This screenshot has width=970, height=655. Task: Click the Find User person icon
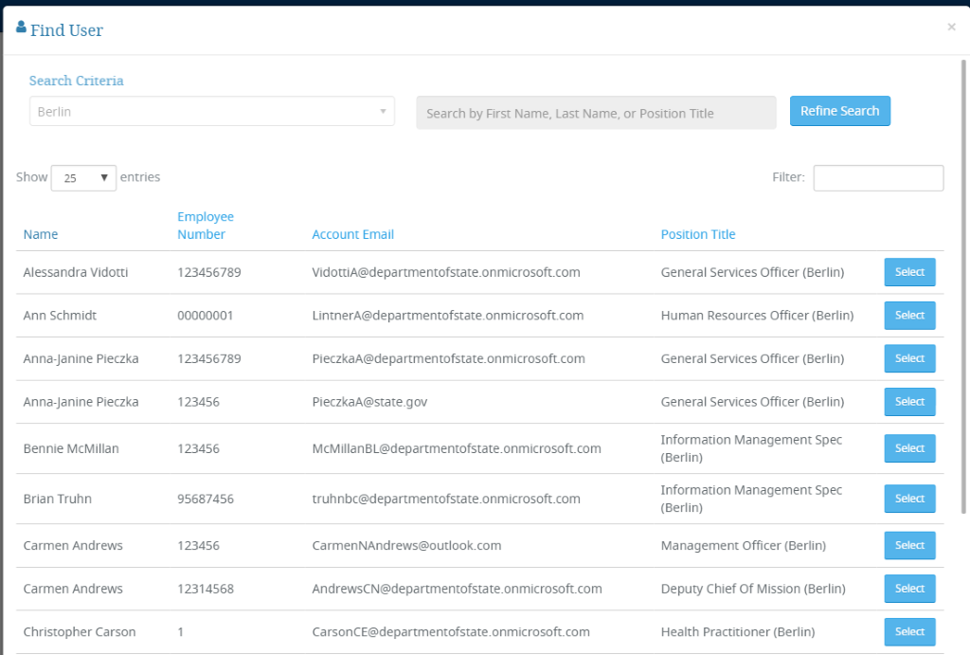point(21,27)
